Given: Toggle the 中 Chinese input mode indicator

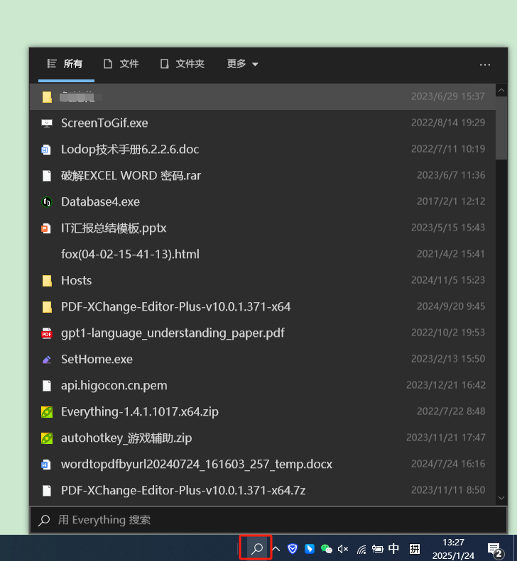Looking at the screenshot, I should pyautogui.click(x=393, y=548).
